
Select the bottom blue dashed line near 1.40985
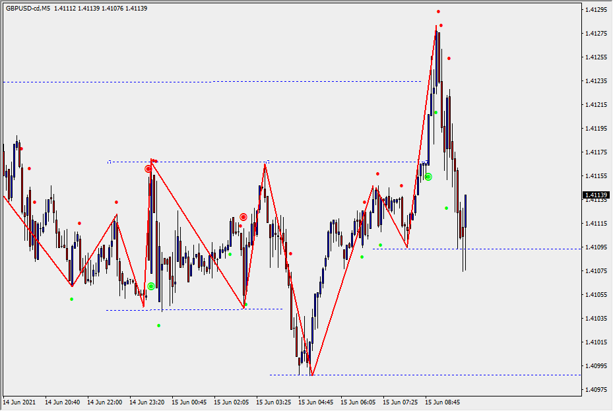click(429, 375)
